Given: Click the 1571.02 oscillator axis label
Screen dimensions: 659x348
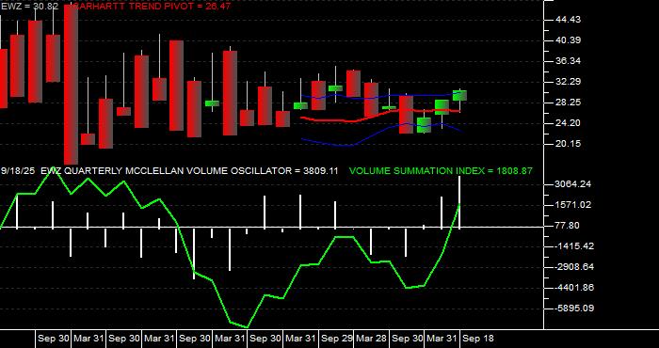Looking at the screenshot, I should pos(572,205).
